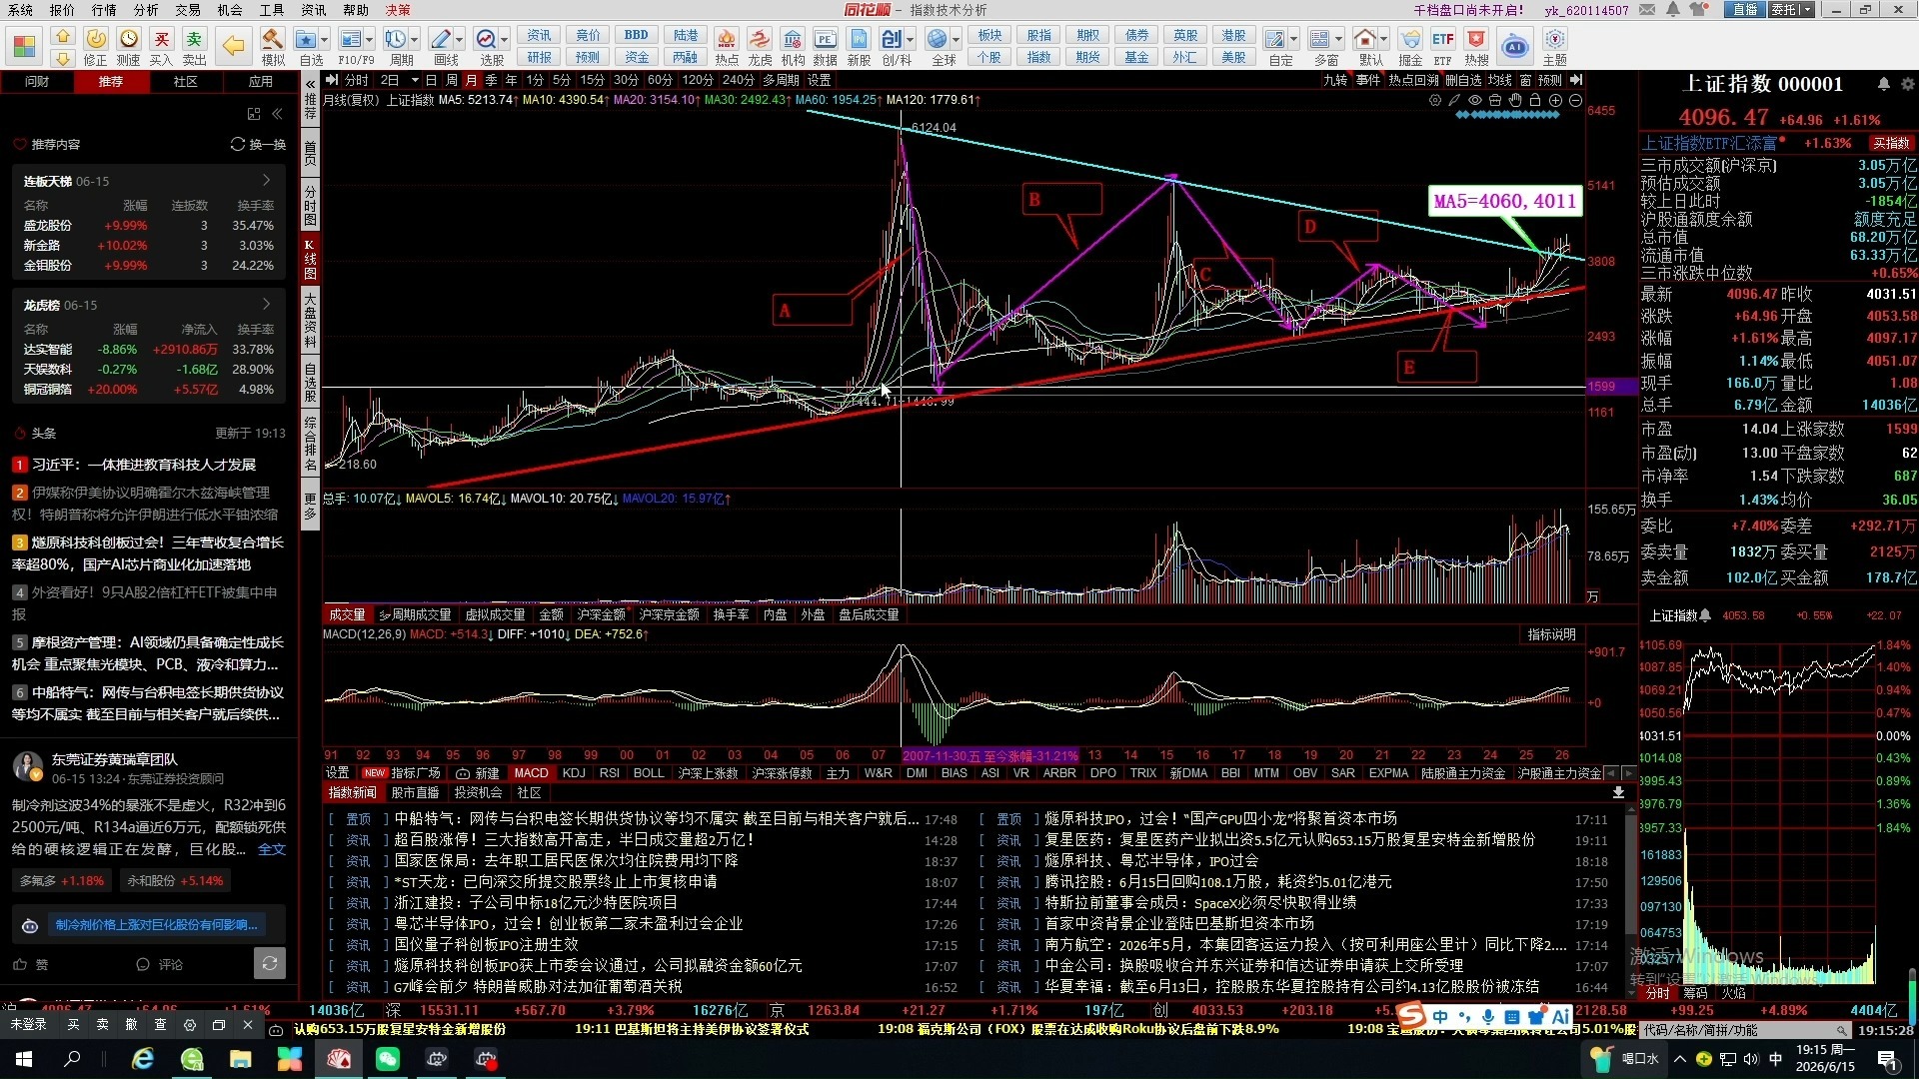Switch to the 社区 sidebar tab
1919x1079 pixels.
186,81
